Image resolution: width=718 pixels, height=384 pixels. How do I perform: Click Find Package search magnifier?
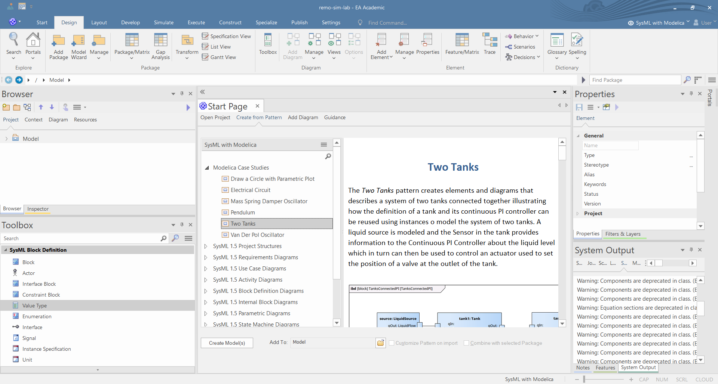687,80
